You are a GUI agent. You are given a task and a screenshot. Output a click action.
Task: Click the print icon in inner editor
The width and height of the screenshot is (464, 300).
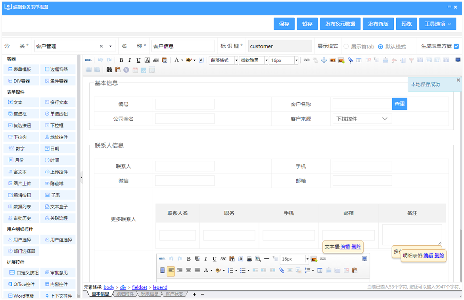(x=249, y=259)
